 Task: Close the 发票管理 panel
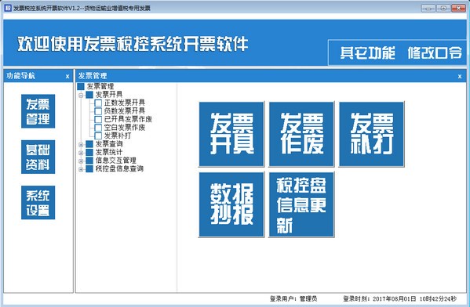pos(460,77)
